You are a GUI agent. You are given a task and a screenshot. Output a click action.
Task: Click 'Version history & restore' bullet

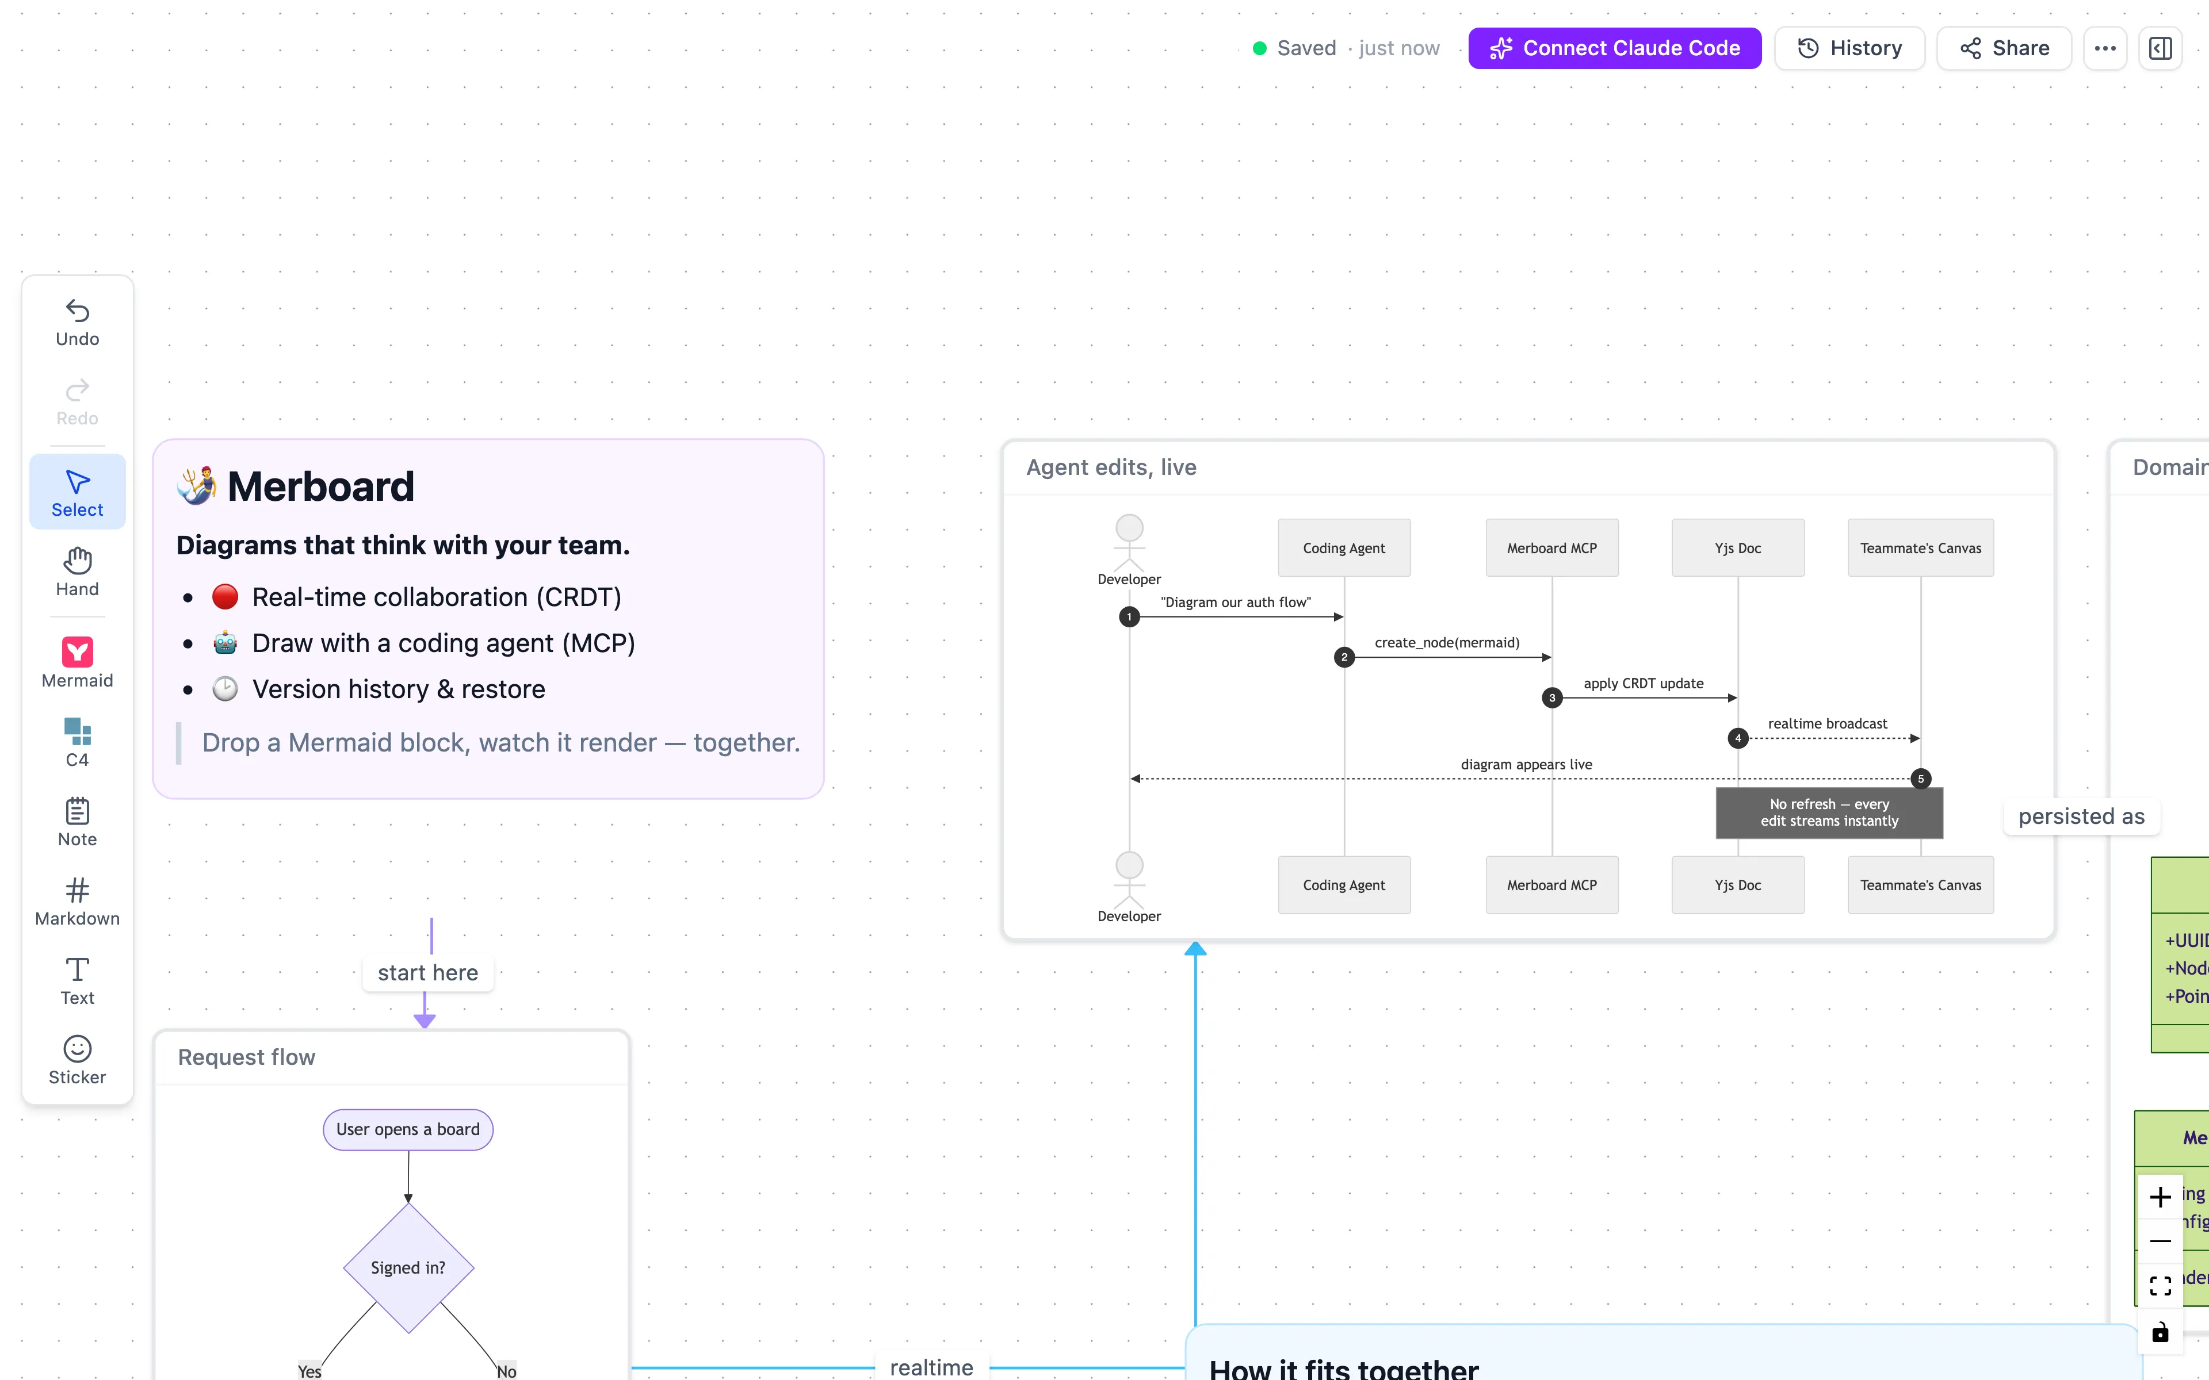[x=398, y=689]
